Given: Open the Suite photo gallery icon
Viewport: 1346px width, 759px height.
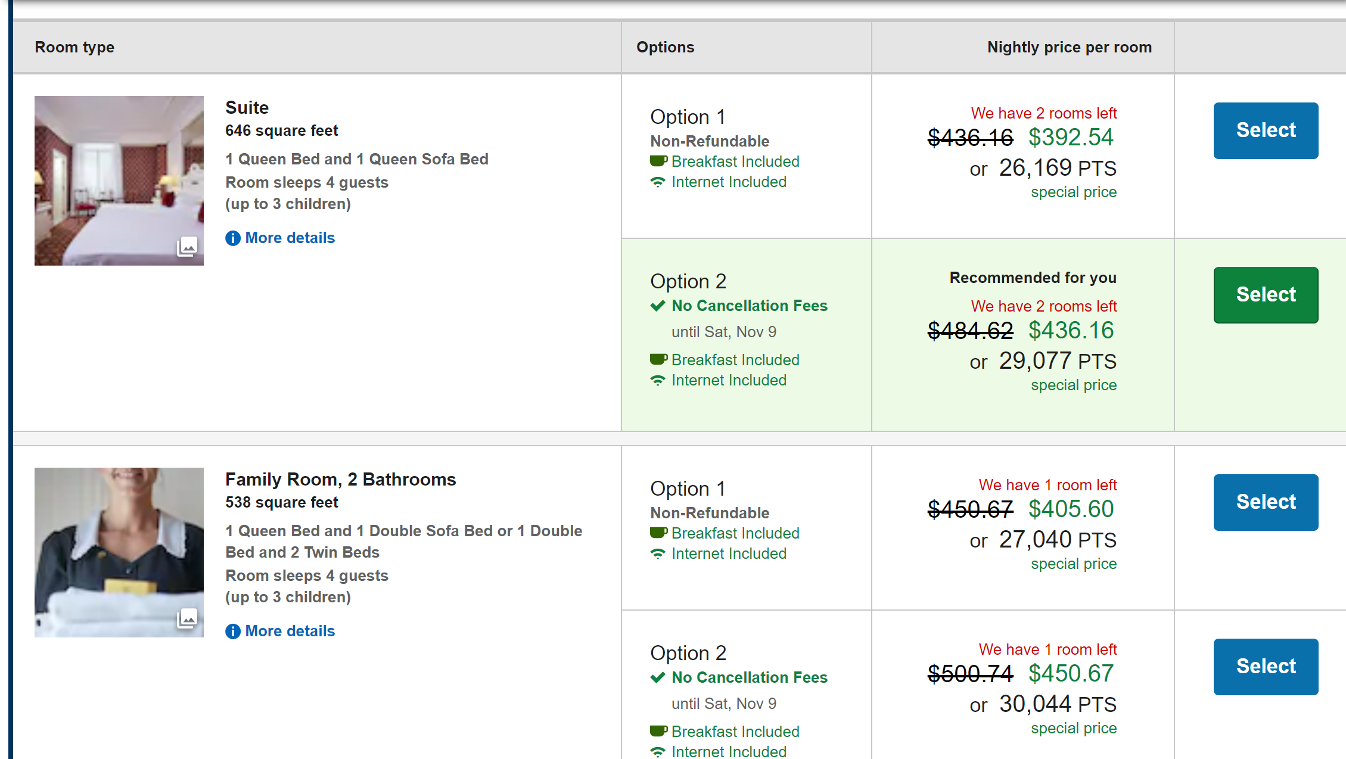Looking at the screenshot, I should (187, 246).
